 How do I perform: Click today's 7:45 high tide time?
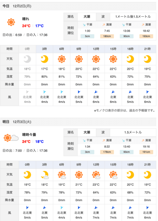pyautogui.click(x=107, y=31)
